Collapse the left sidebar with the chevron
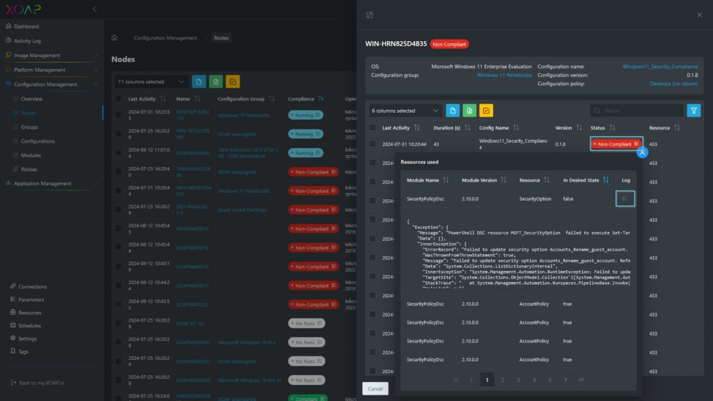713x401 pixels. click(95, 9)
